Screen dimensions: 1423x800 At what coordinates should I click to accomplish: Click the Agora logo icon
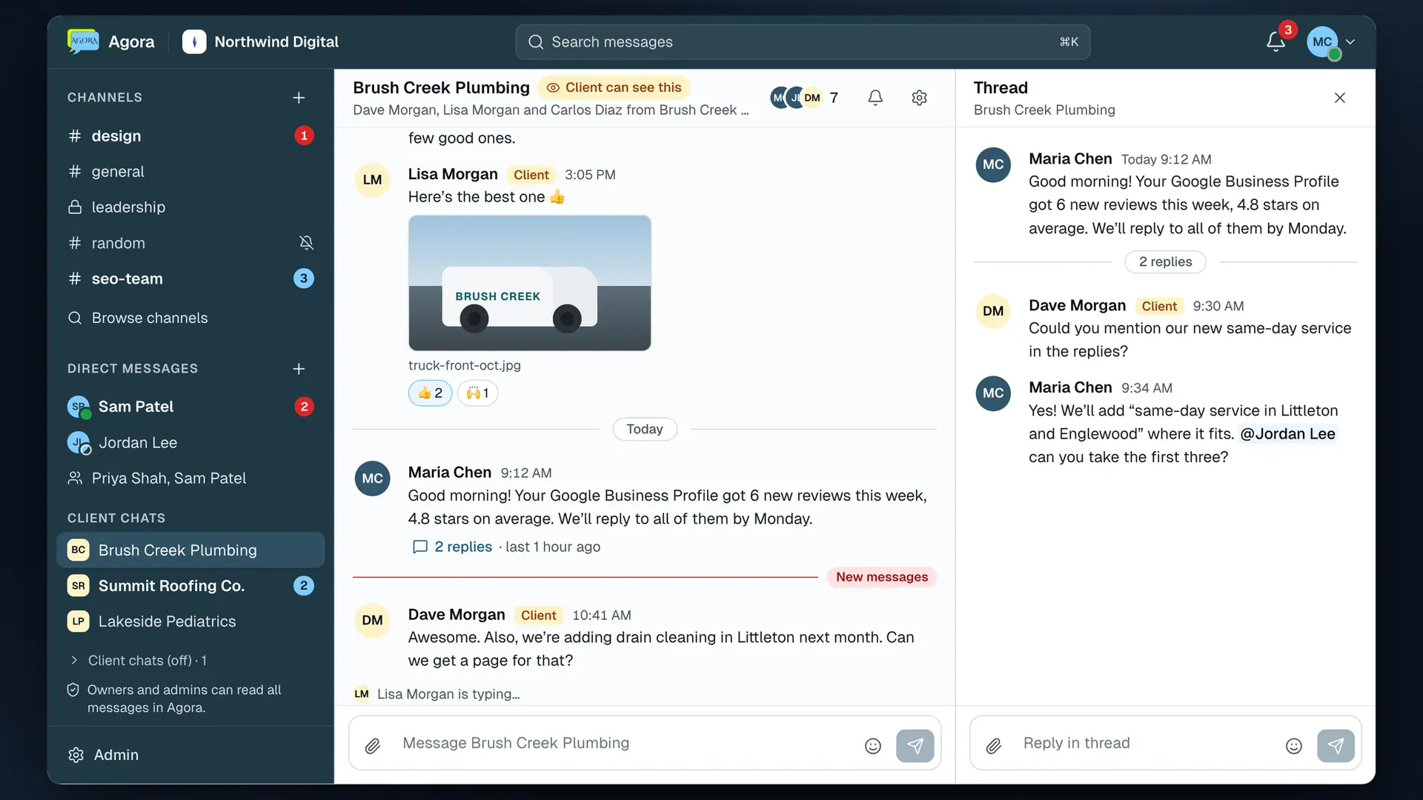click(x=82, y=41)
